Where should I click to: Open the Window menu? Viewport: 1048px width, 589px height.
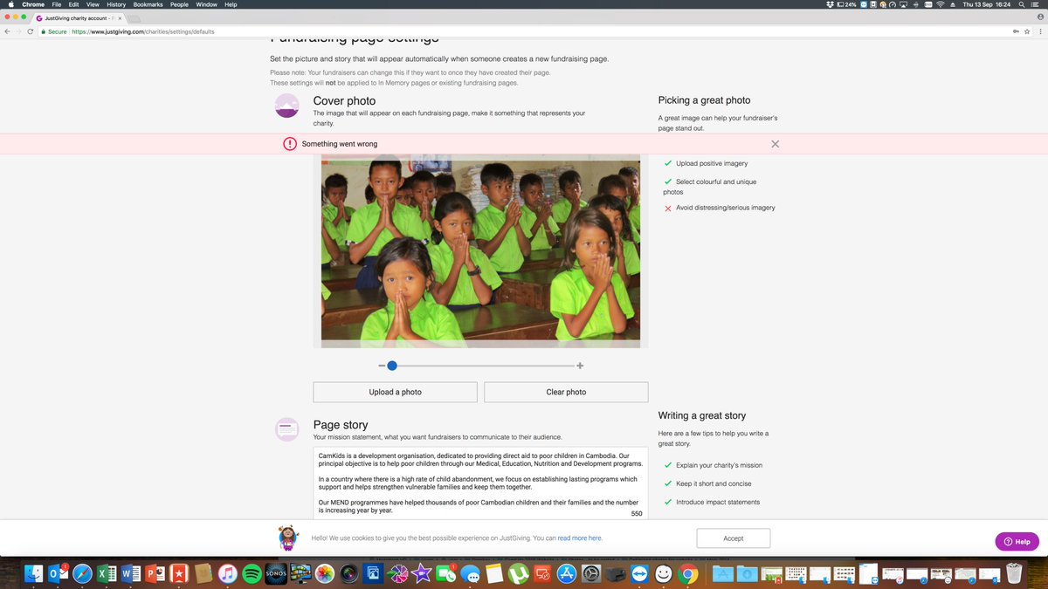click(x=207, y=4)
